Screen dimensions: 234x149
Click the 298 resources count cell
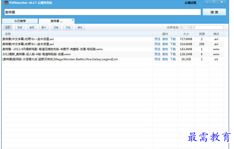(202, 44)
